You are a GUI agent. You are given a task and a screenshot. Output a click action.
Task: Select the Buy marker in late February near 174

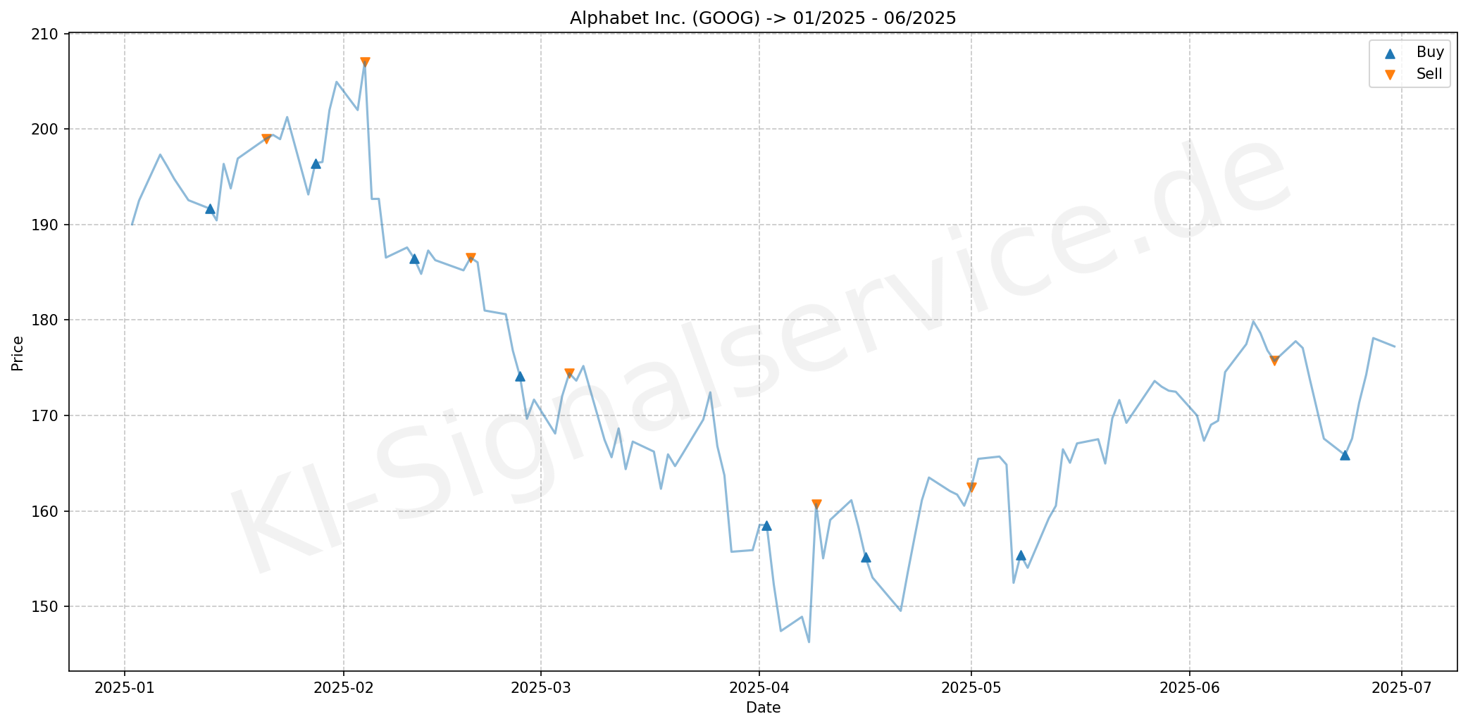point(520,376)
